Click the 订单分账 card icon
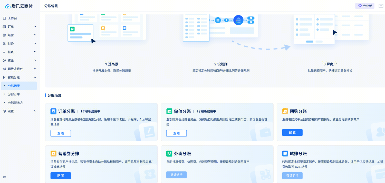The image size is (385, 183). click(53, 111)
